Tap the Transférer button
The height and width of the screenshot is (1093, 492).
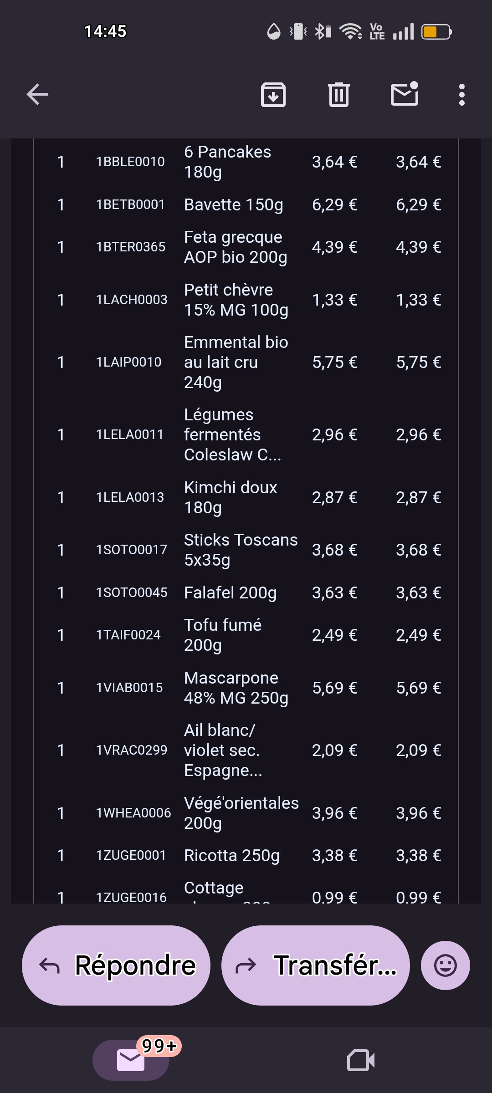pyautogui.click(x=315, y=965)
